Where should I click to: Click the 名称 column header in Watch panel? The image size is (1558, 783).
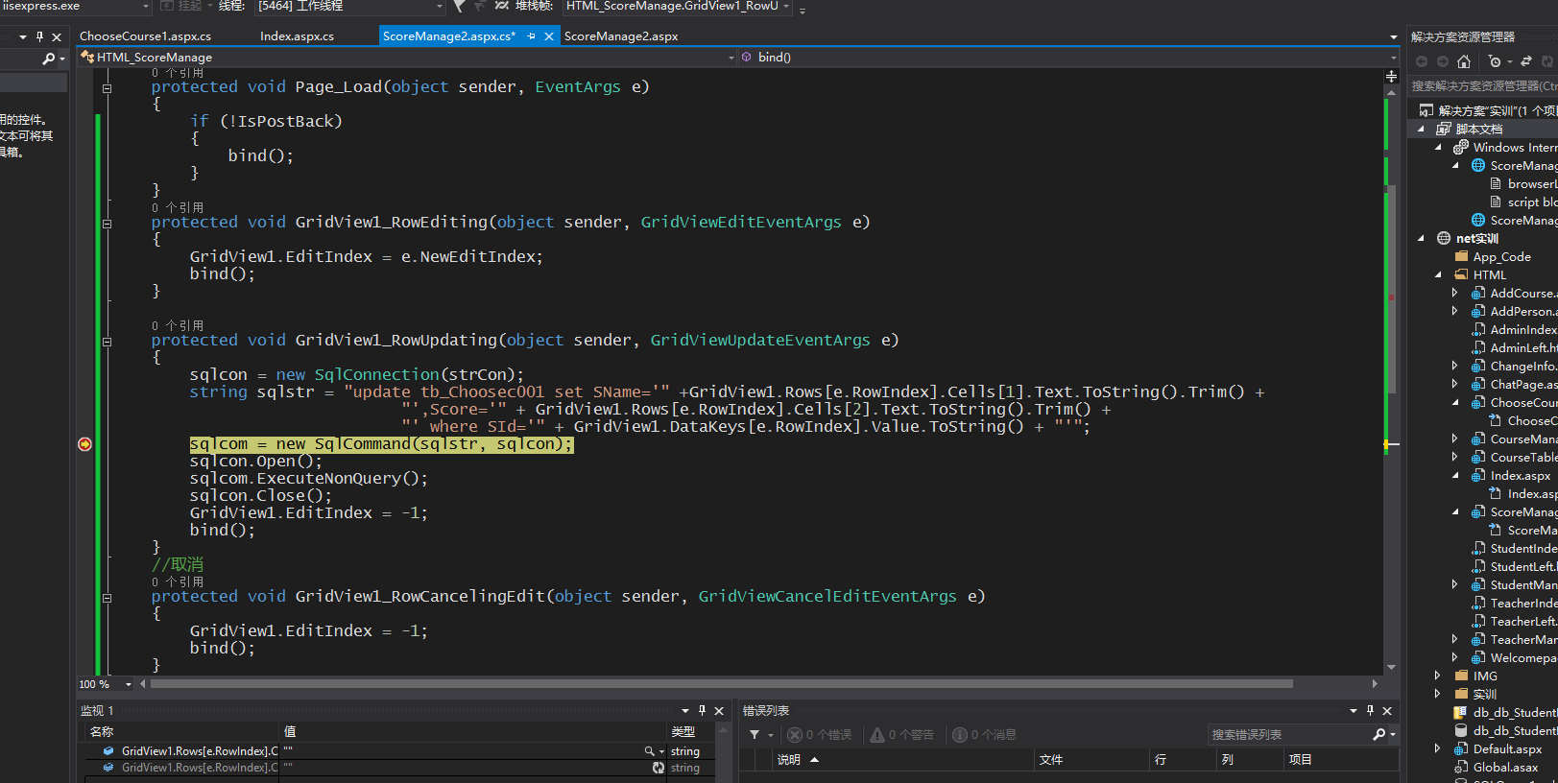click(x=181, y=732)
